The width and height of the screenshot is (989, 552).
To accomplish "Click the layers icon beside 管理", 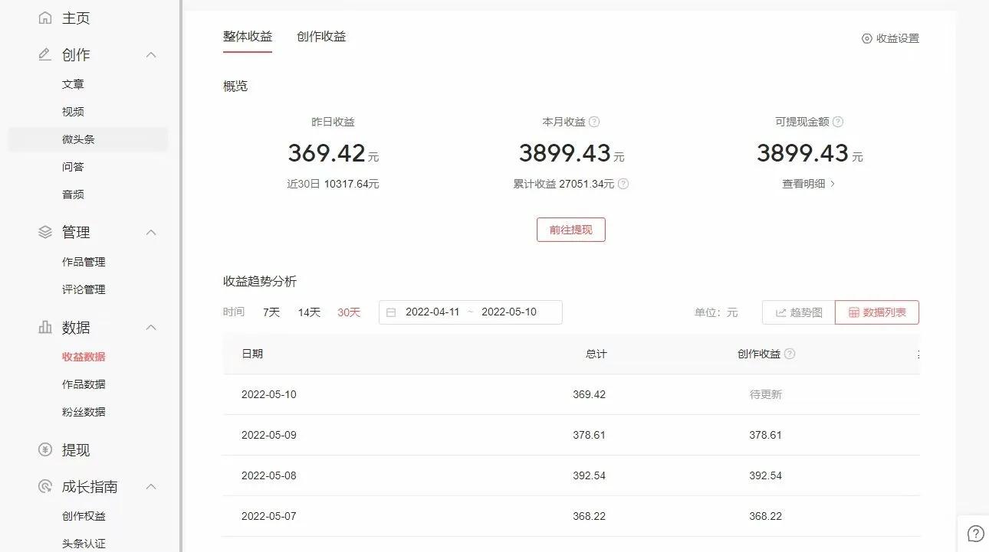I will pos(45,232).
